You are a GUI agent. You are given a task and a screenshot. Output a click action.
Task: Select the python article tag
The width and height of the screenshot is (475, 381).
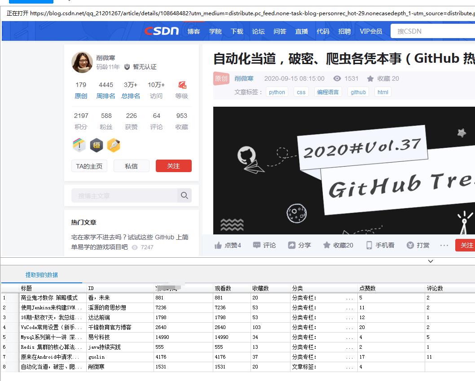pos(277,92)
